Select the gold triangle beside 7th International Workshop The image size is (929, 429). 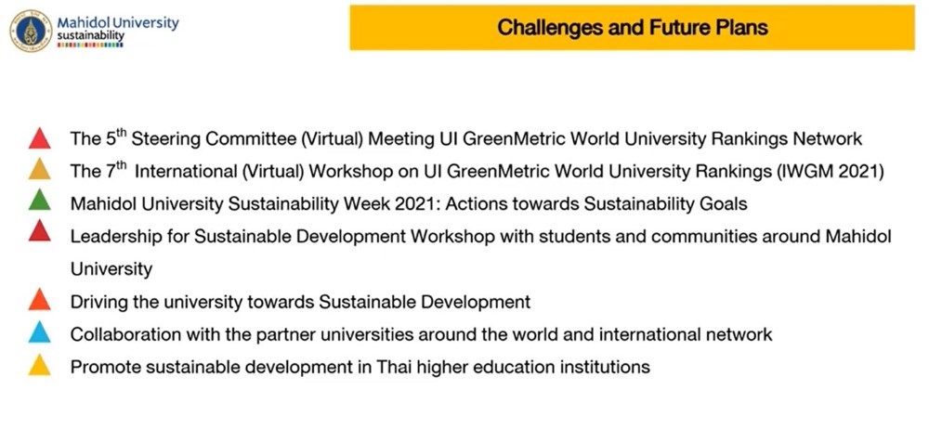click(x=39, y=172)
